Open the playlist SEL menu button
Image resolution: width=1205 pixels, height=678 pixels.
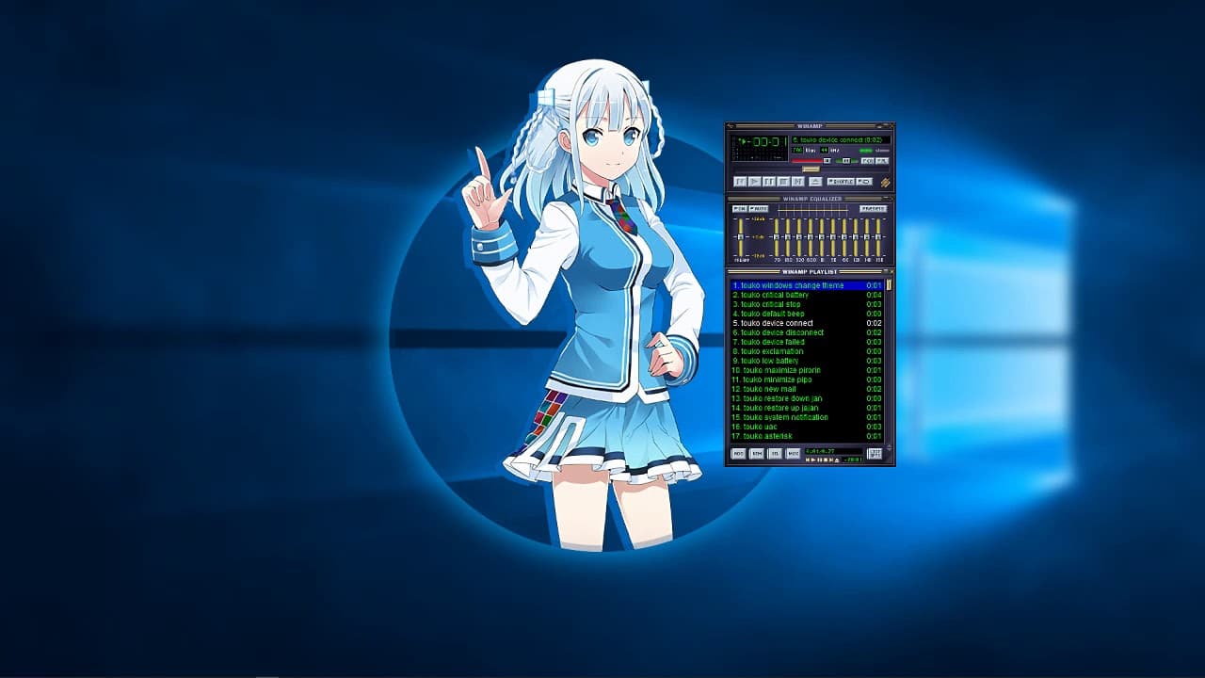tap(775, 454)
